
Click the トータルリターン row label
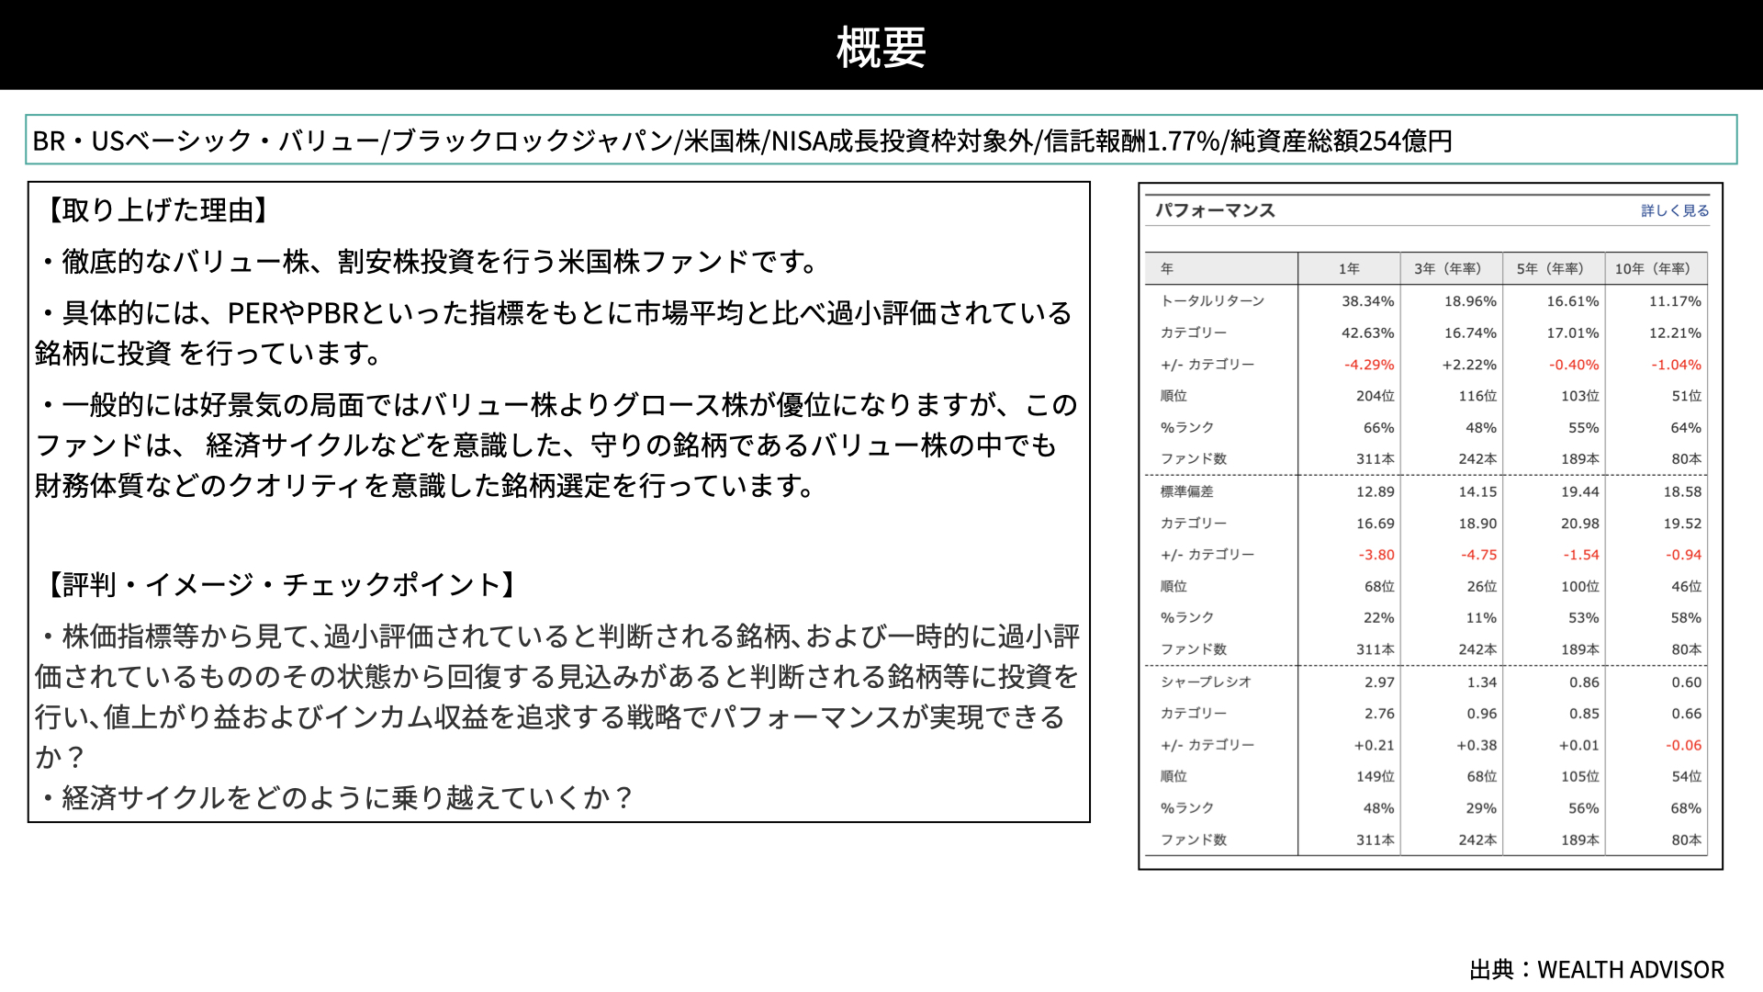pyautogui.click(x=1212, y=300)
